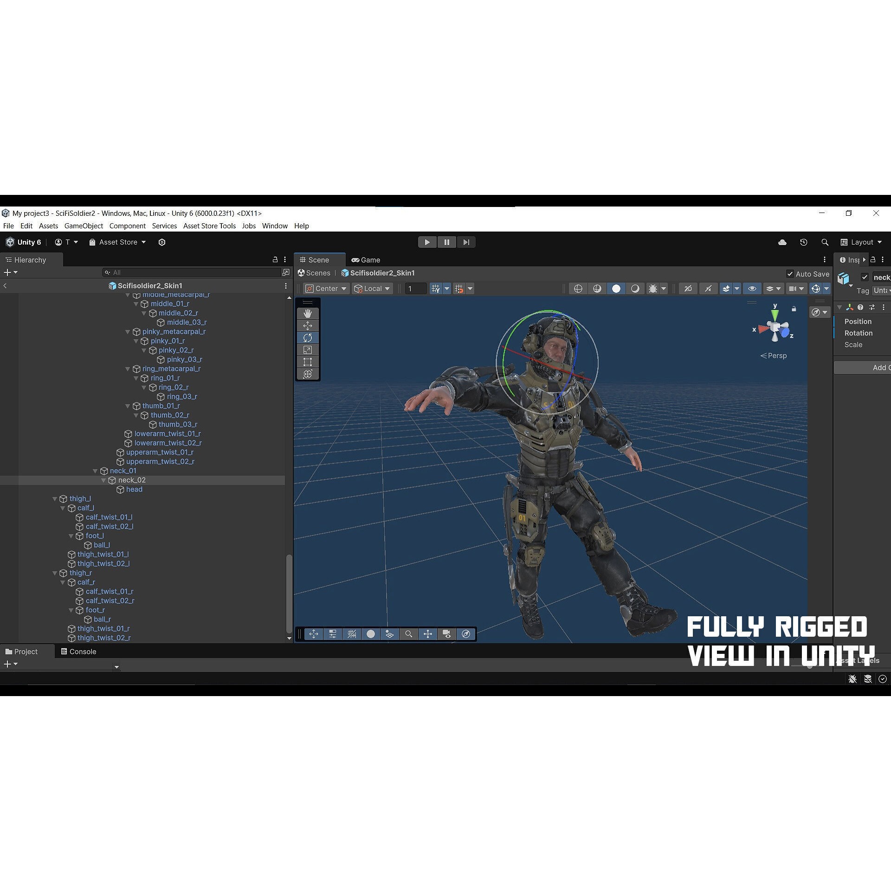Open the account T dropdown
Viewport: 891px width, 891px height.
[66, 242]
